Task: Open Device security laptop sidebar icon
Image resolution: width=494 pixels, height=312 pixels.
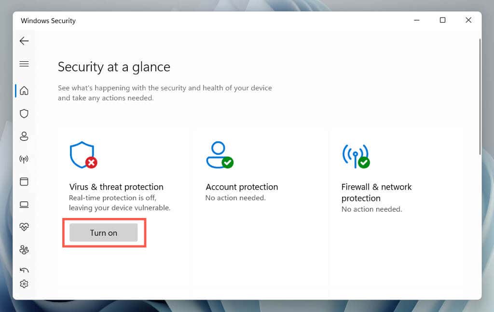Action: pyautogui.click(x=24, y=204)
